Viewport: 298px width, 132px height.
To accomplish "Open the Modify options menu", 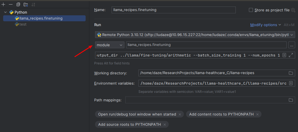I will point(265,25).
